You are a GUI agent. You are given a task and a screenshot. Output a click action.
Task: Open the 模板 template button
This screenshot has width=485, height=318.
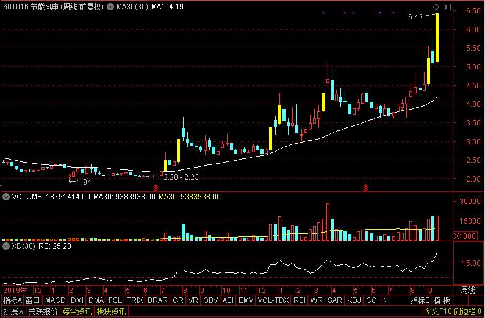442,300
